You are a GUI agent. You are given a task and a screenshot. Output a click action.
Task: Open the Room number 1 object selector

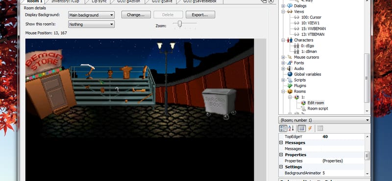click(x=324, y=120)
